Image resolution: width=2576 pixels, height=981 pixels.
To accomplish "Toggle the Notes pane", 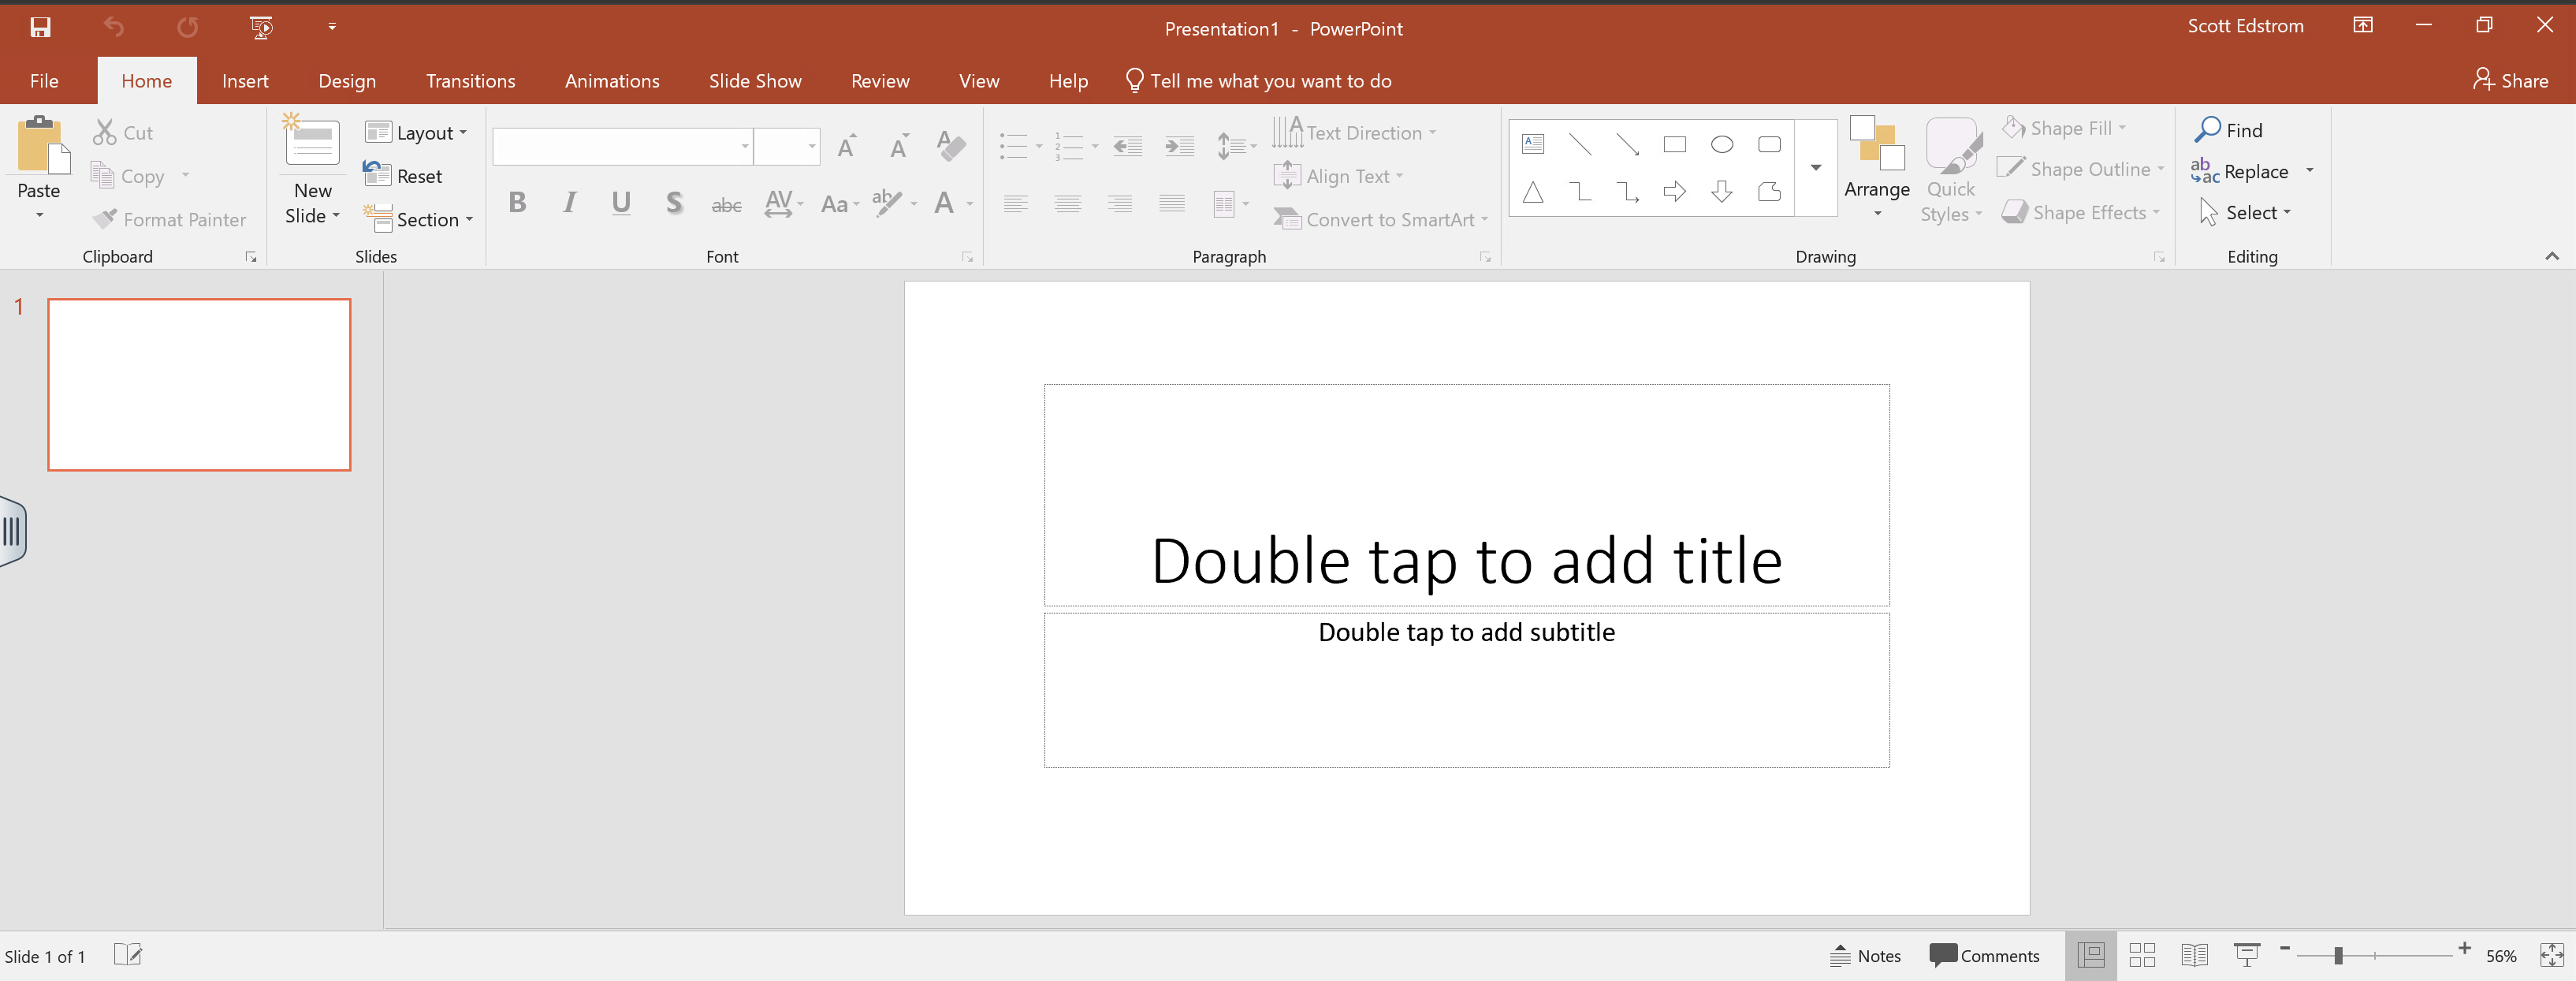I will pyautogui.click(x=1865, y=955).
